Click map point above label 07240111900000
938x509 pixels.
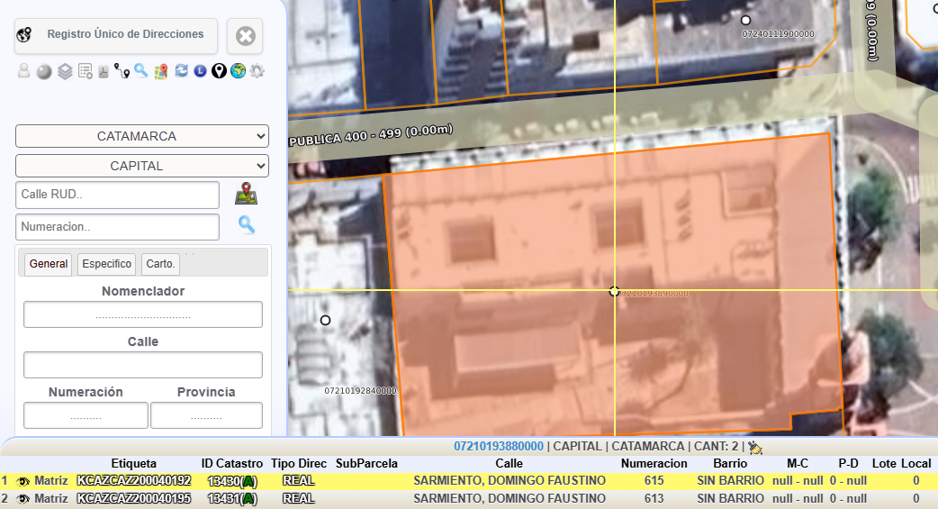pos(745,21)
